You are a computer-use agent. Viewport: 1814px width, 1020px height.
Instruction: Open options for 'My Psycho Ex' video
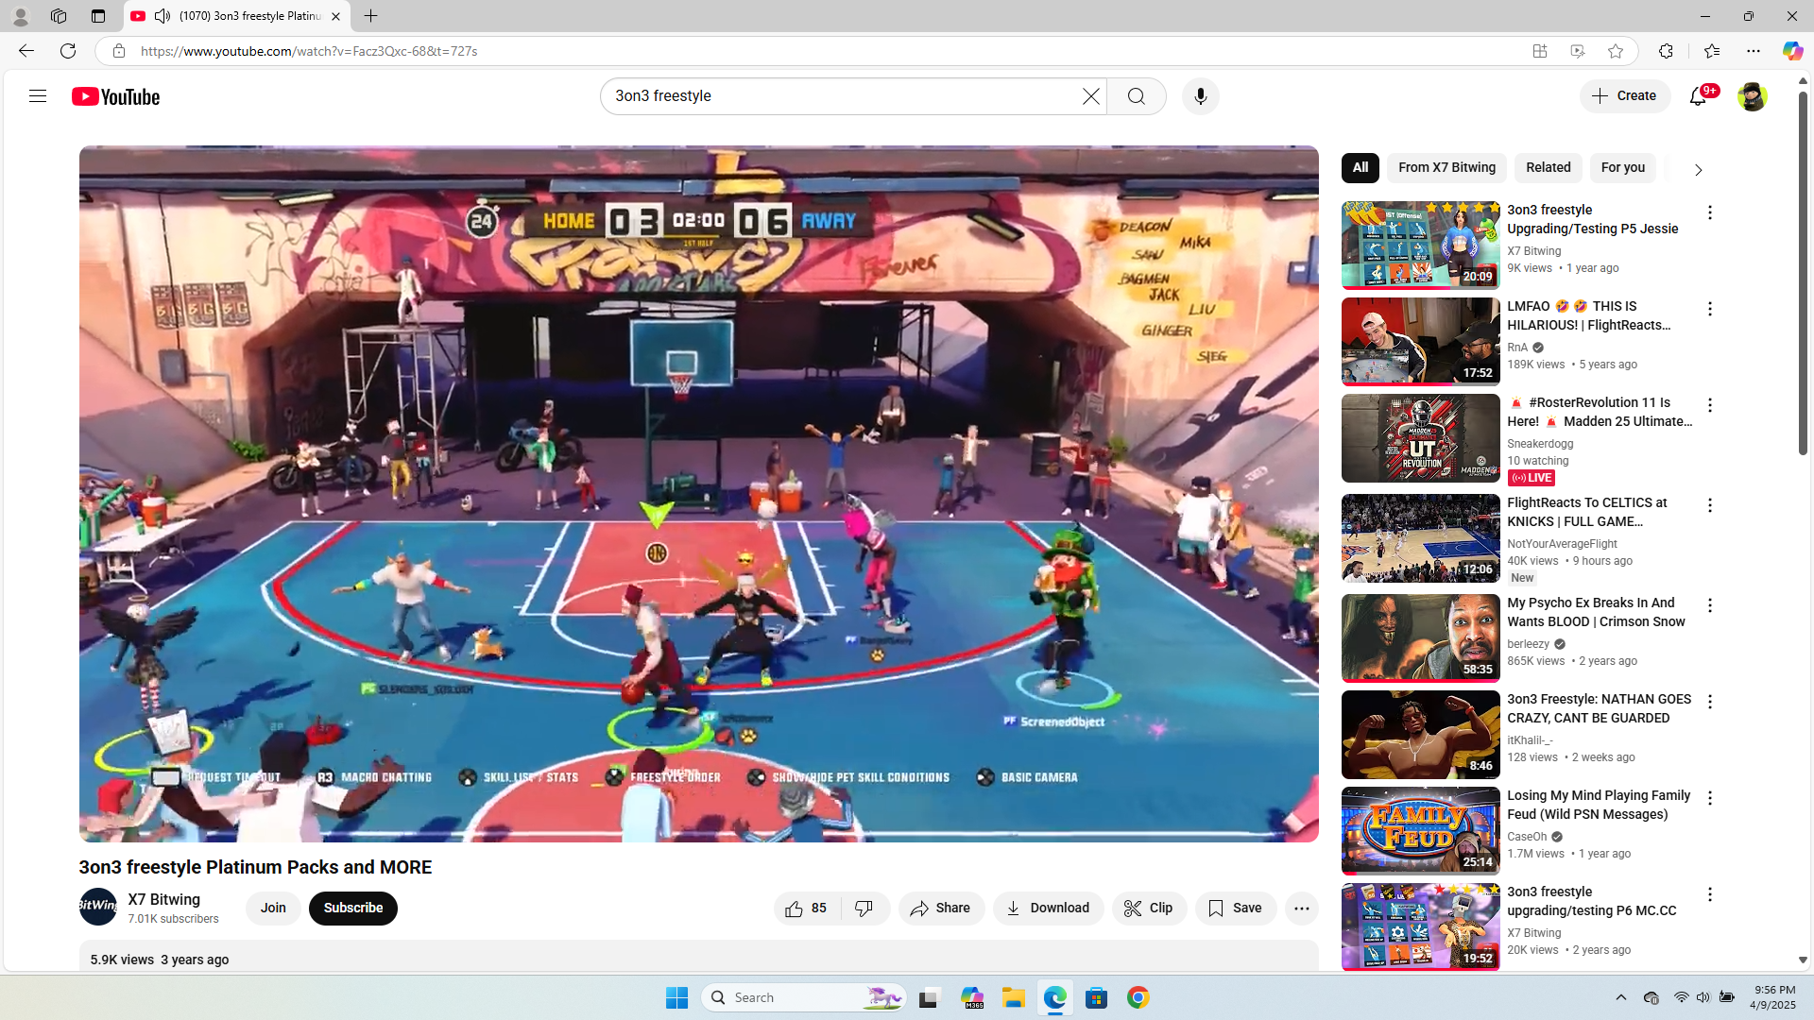(1709, 605)
